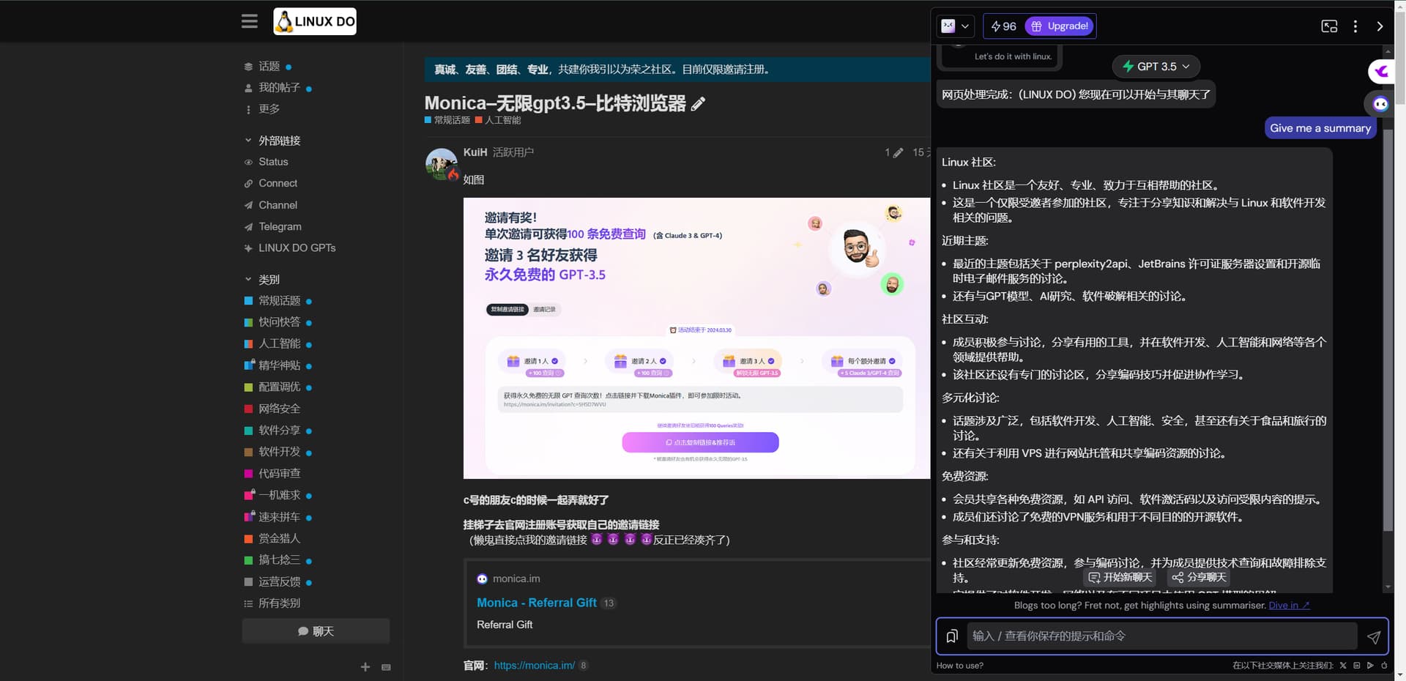Go to 软件分享 category in sidebar
This screenshot has height=681, width=1406.
(279, 431)
